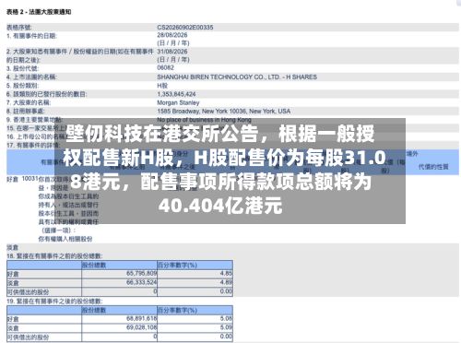This screenshot has height=343, width=461.
Task: Click issued shares figure 1,353,845,424
Action: tap(176, 94)
